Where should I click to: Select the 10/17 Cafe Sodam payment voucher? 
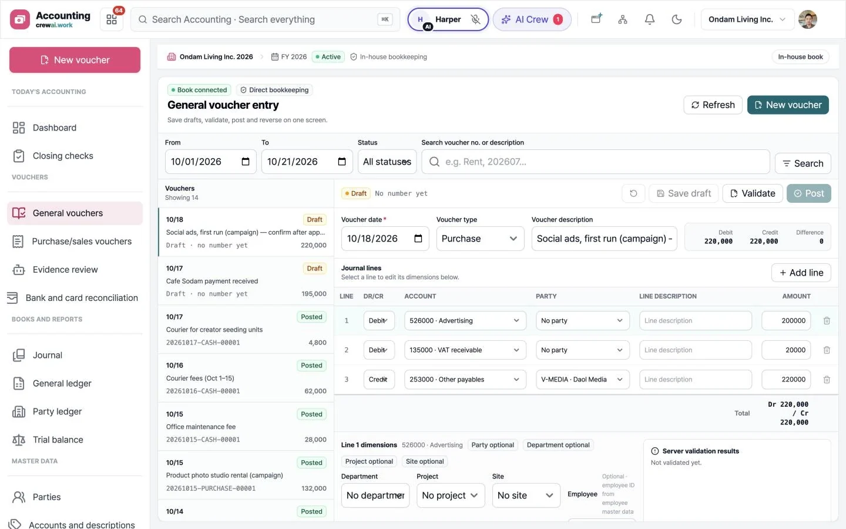pyautogui.click(x=246, y=281)
